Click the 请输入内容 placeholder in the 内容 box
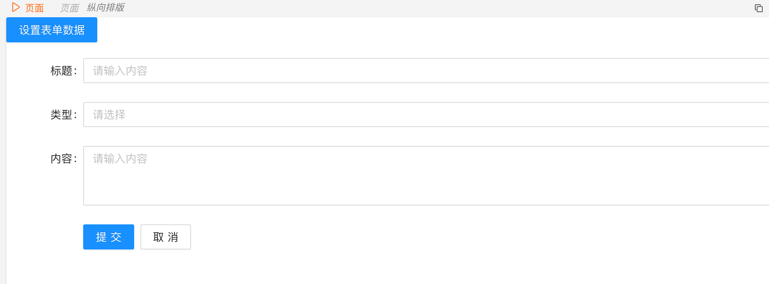This screenshot has width=769, height=284. (x=120, y=158)
